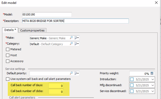Toggle the Accessory checkbox

8,61
